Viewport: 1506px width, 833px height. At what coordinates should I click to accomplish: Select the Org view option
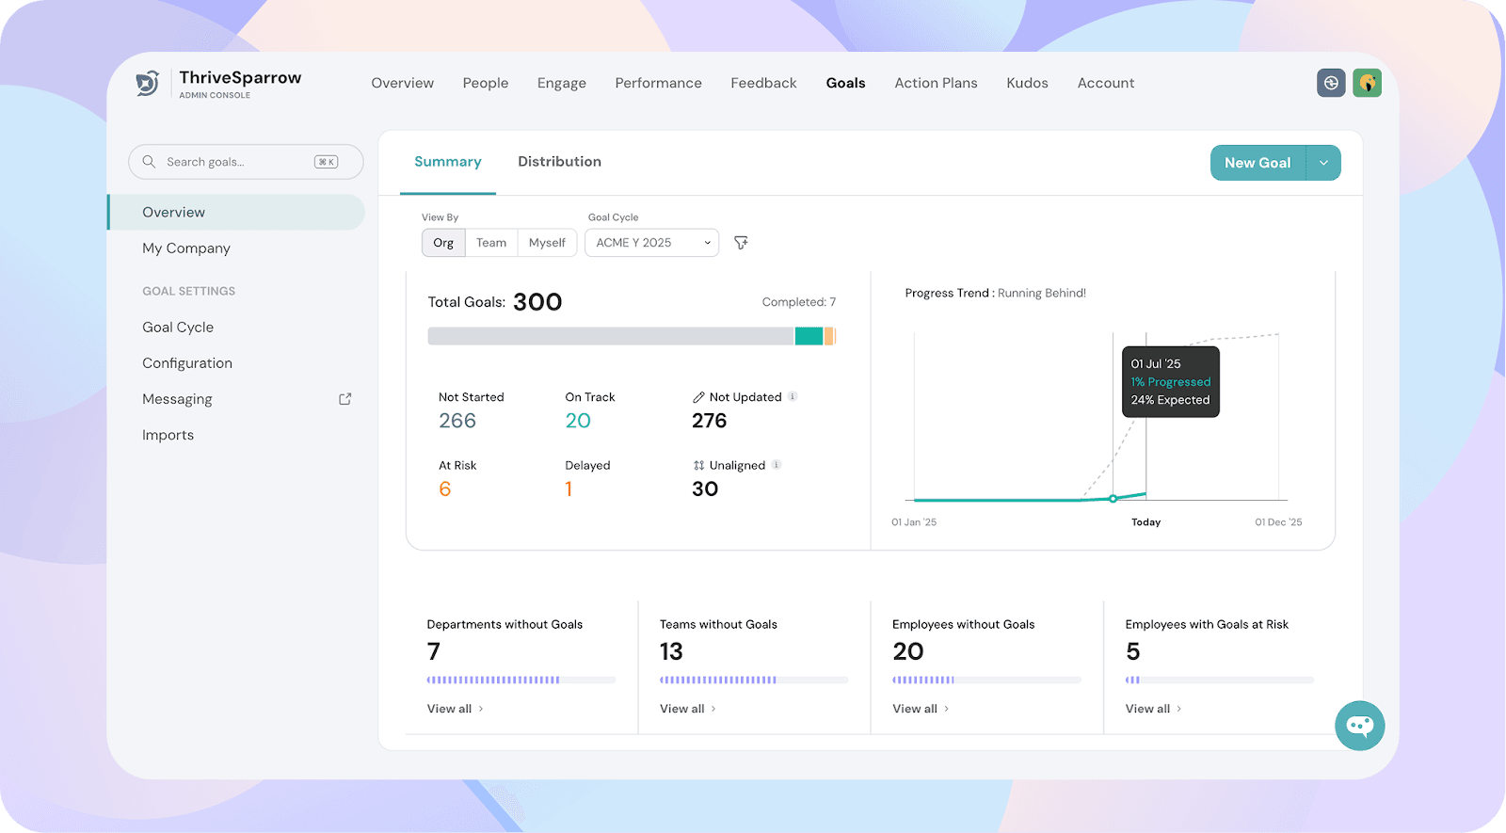point(443,243)
